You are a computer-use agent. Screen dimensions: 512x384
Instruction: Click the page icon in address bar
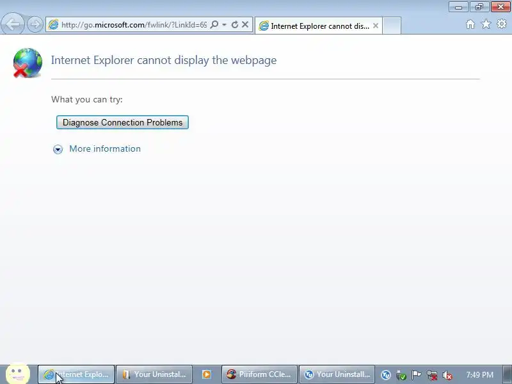coord(53,24)
